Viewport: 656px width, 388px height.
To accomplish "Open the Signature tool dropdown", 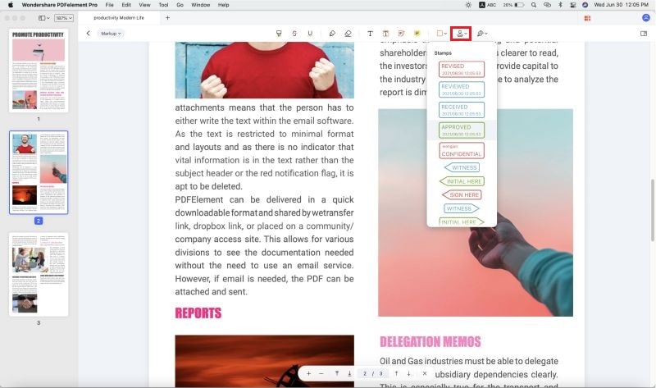I will click(482, 34).
